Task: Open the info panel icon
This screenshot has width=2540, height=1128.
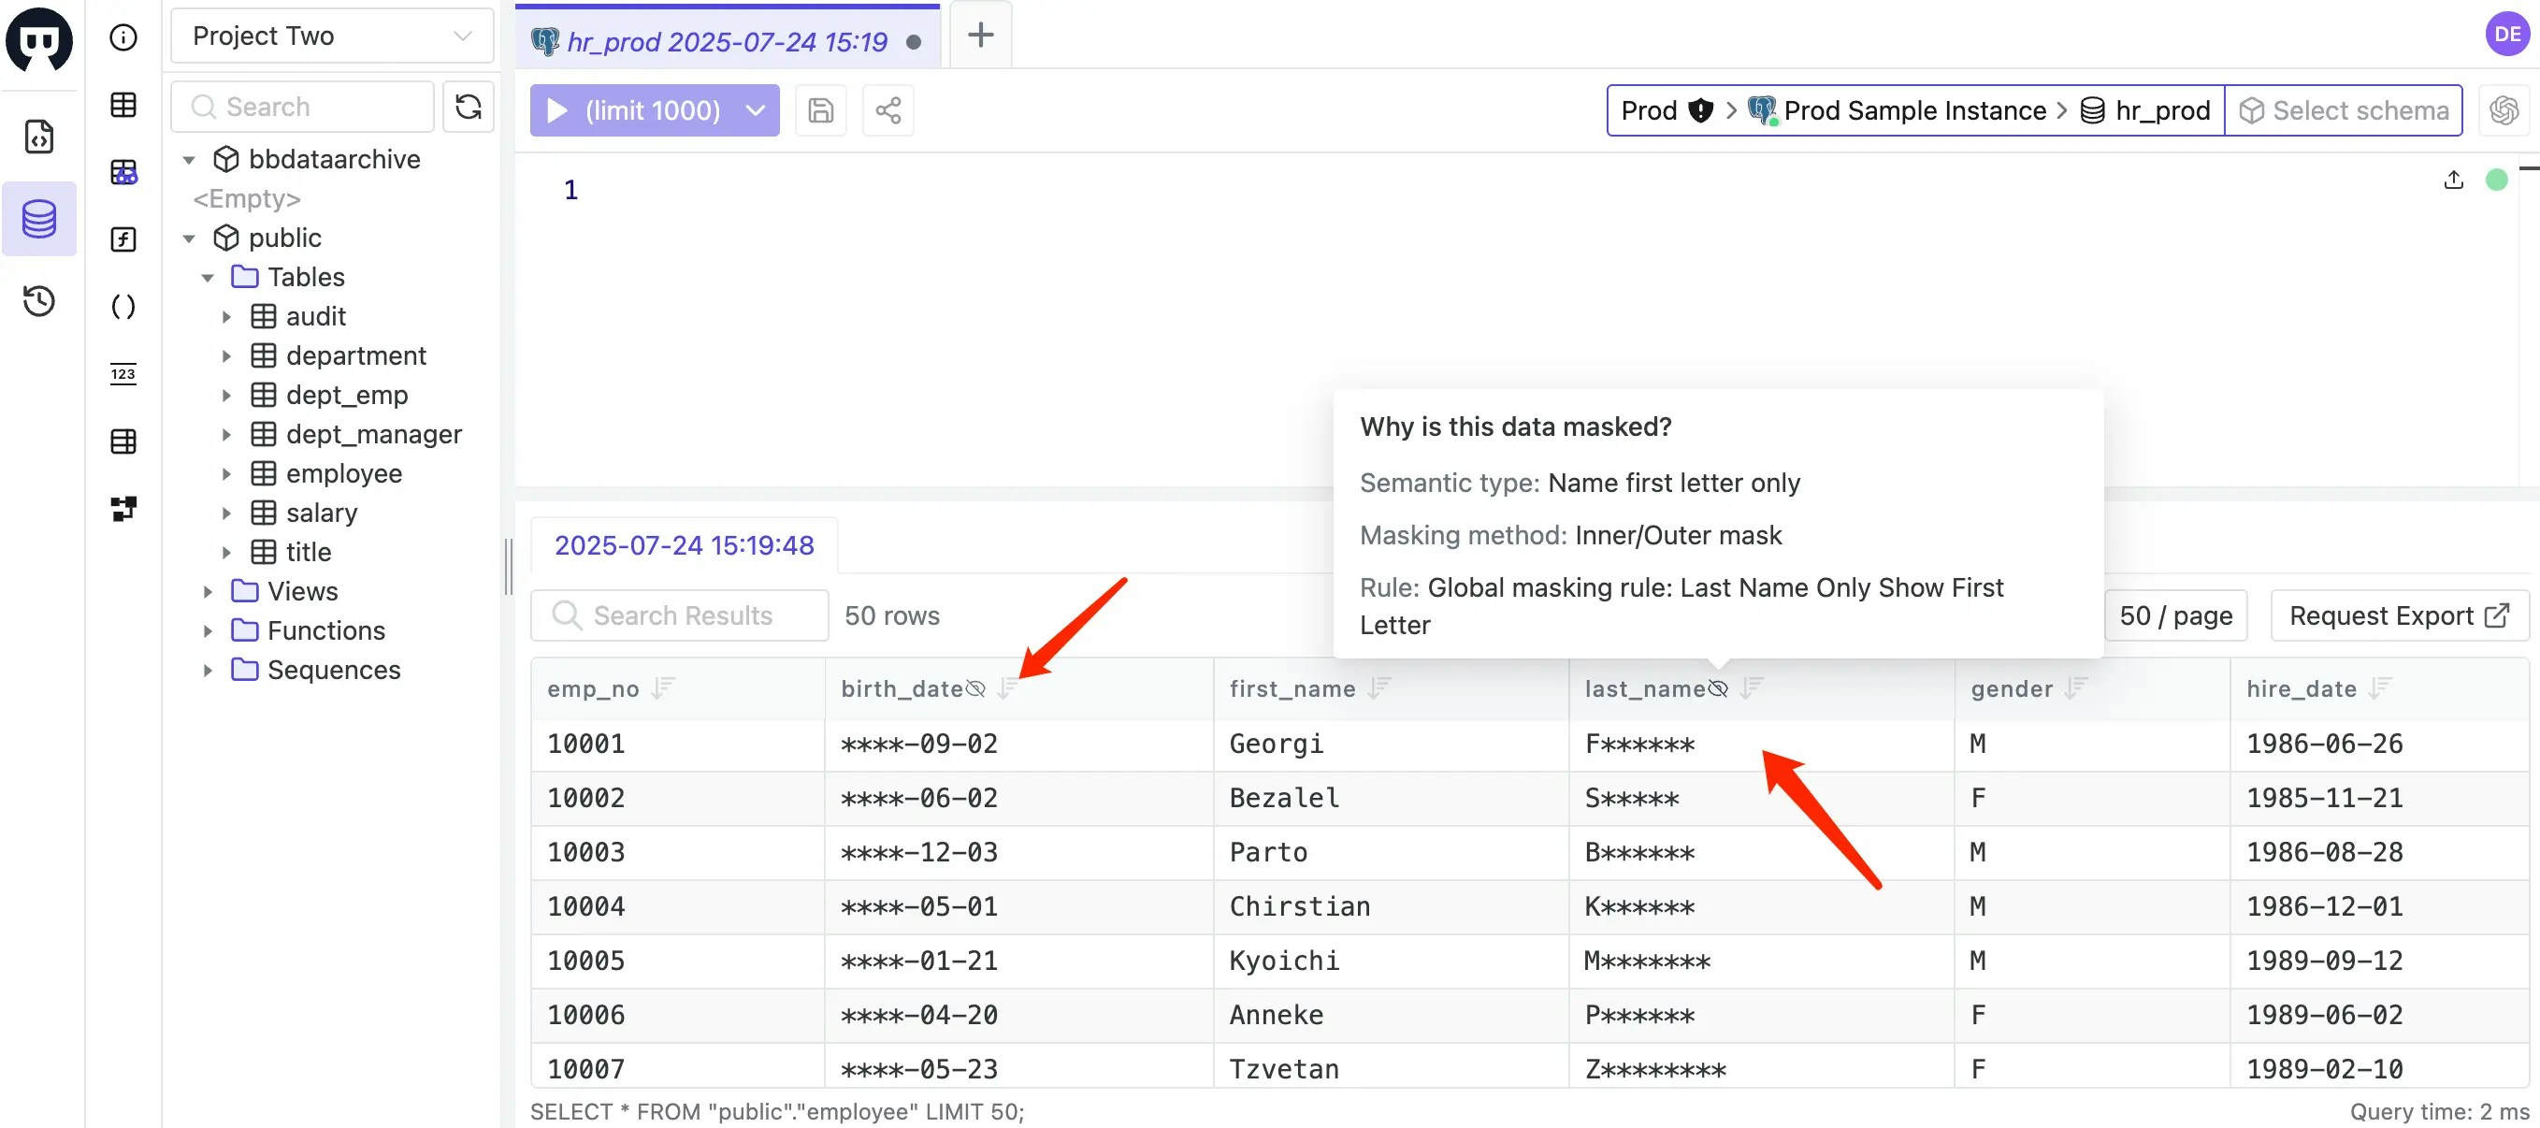Action: coord(123,37)
